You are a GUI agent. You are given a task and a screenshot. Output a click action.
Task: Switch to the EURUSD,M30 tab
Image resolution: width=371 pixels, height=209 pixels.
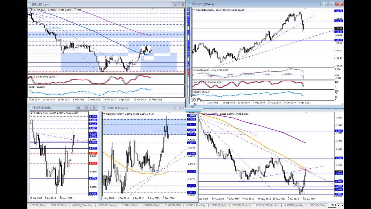(x=172, y=205)
